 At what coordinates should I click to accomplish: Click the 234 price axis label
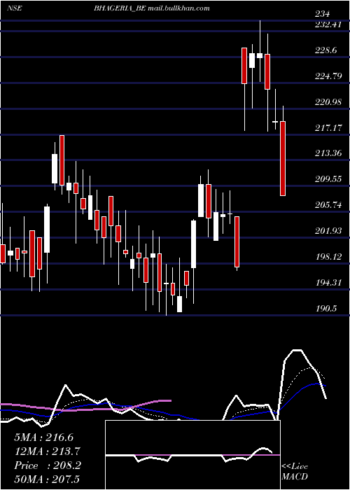[x=323, y=14]
